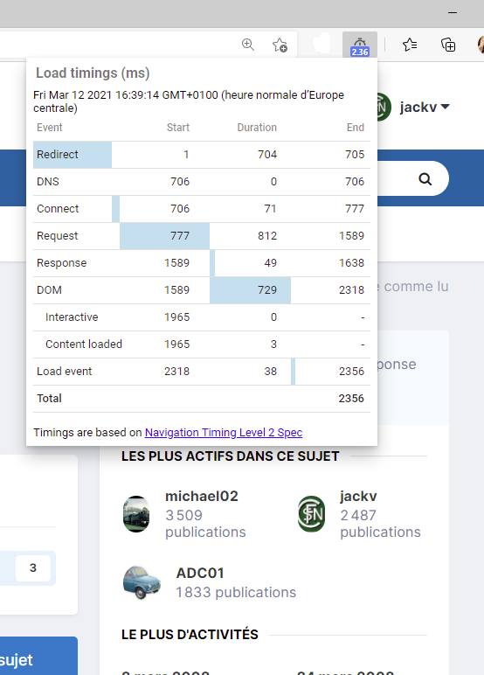Image resolution: width=484 pixels, height=675 pixels.
Task: Open the Collections icon
Action: tap(448, 45)
